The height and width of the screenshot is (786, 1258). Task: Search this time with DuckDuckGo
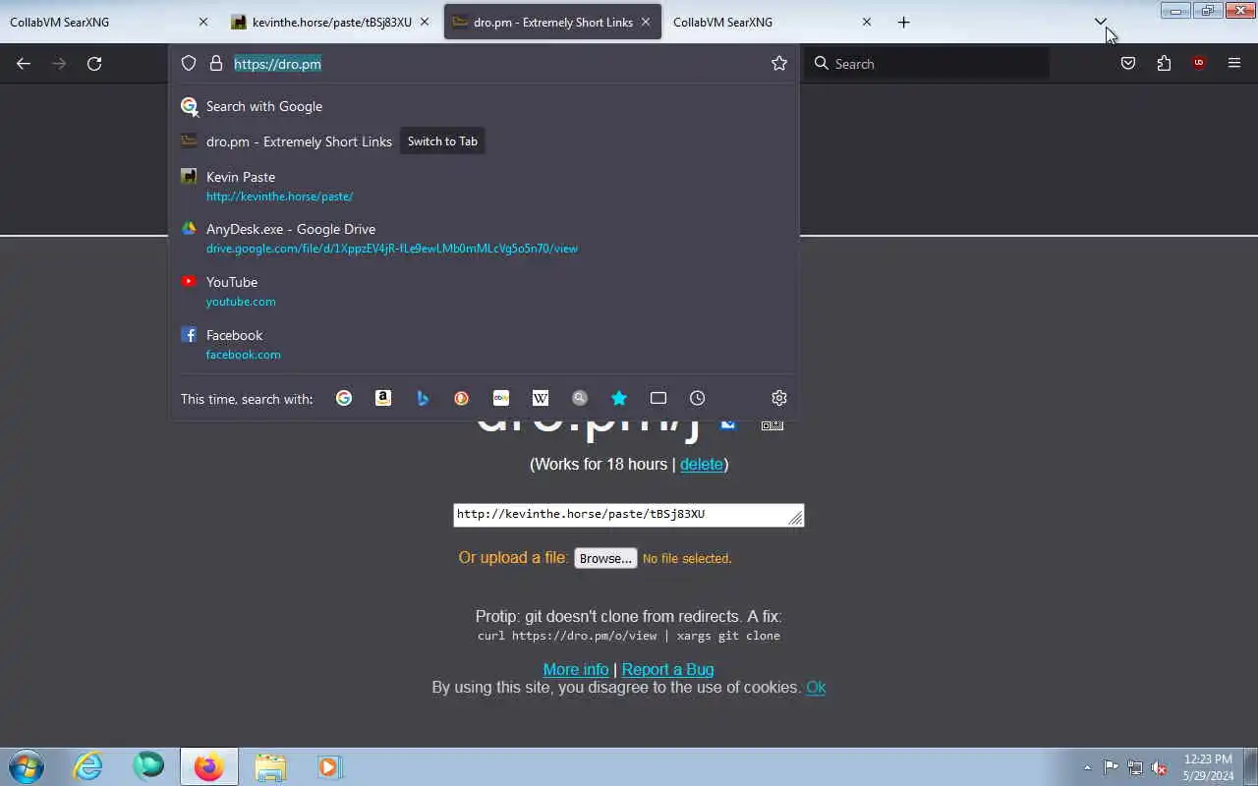click(462, 398)
